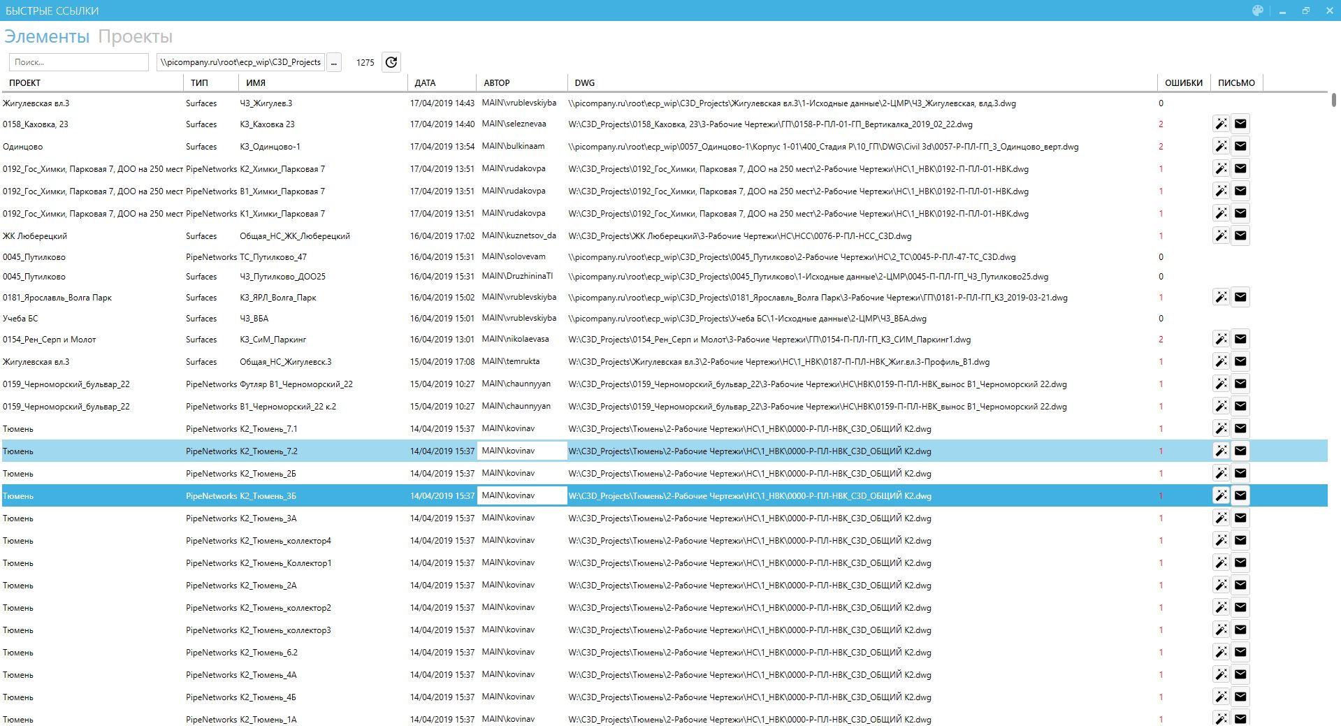This screenshot has height=726, width=1341.
Task: Switch to the Элементы tab
Action: pos(47,36)
